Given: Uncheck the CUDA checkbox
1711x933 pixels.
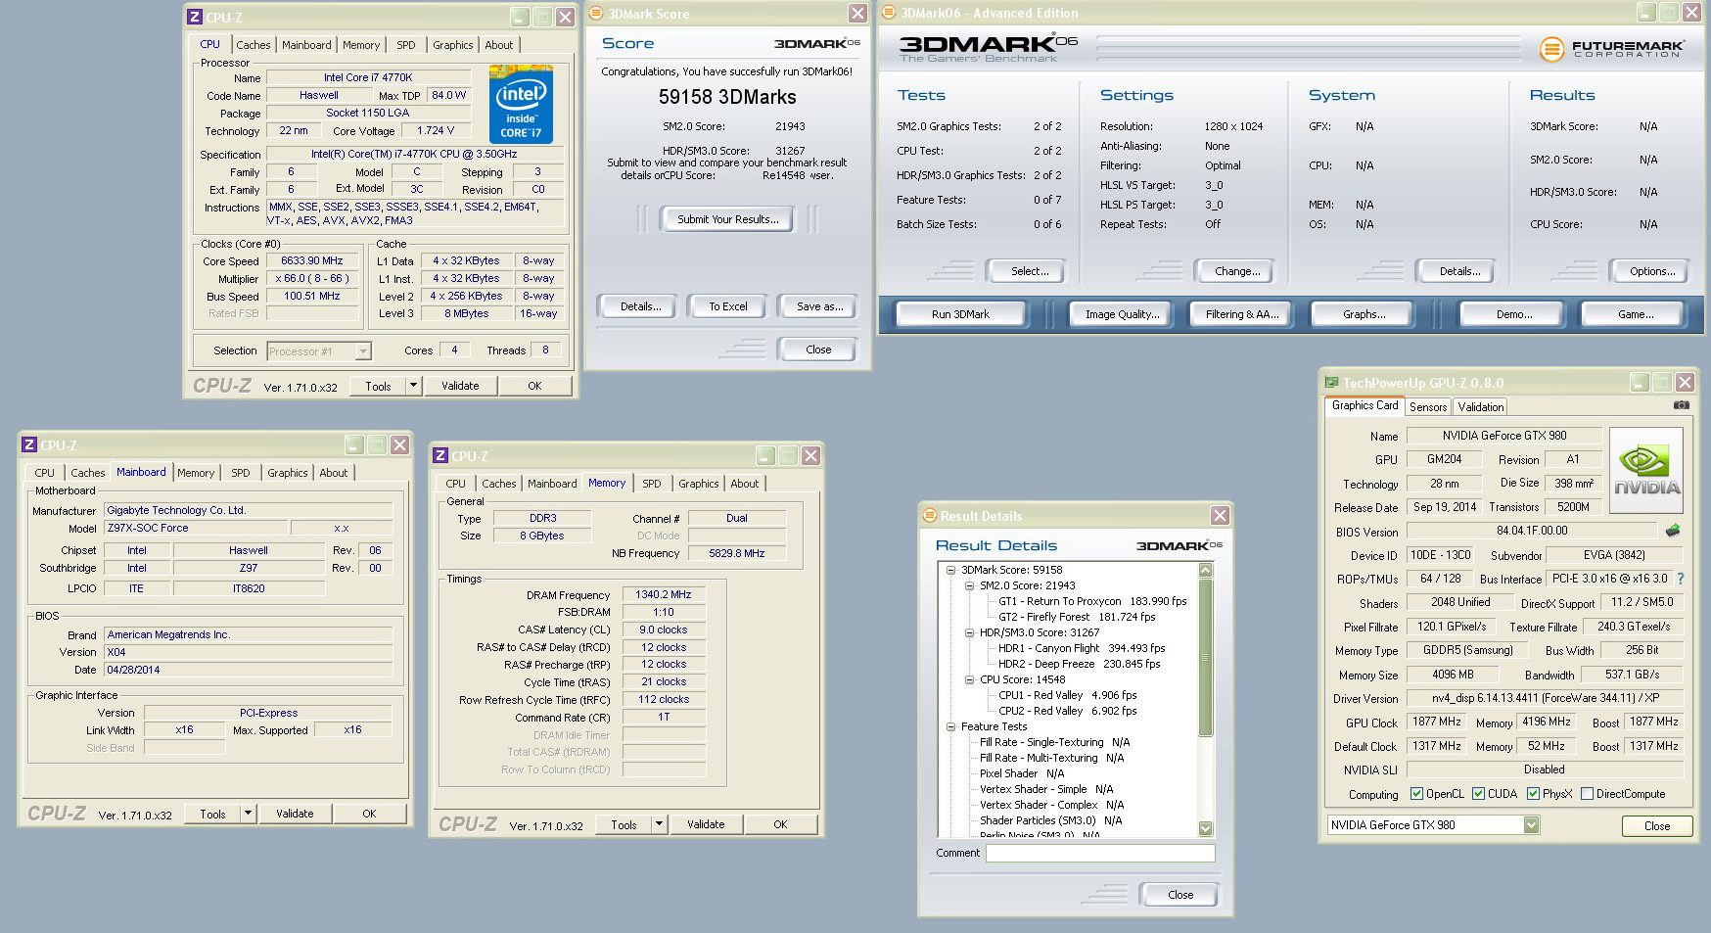Looking at the screenshot, I should pos(1478,794).
